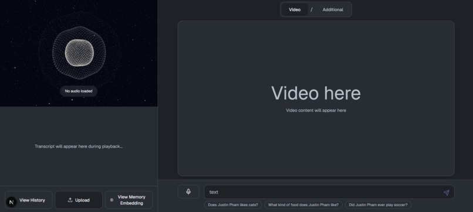Click the 'No audio loaded' label
This screenshot has width=473, height=212.
click(79, 91)
